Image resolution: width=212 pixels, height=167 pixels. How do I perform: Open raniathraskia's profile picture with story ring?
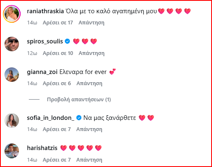pos(12,14)
